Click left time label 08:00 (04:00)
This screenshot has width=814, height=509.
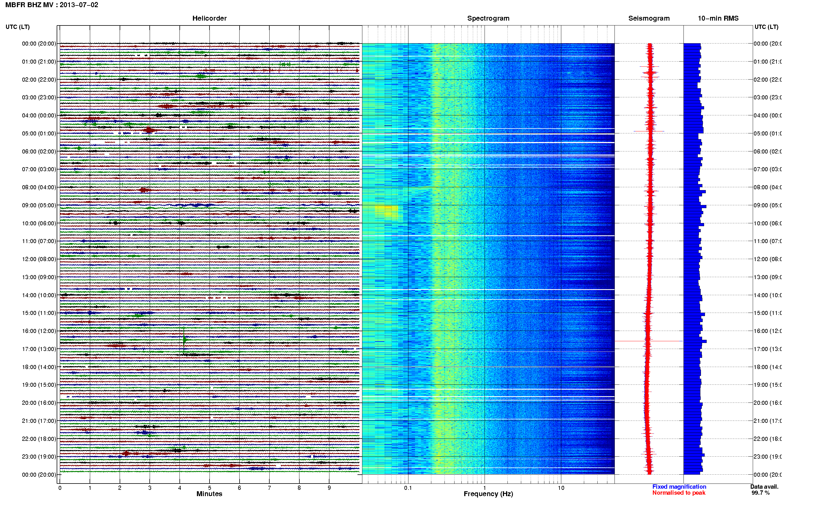(x=39, y=187)
